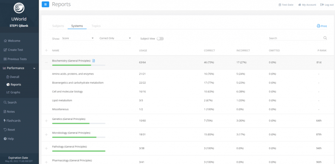
Task: Expand the Microbiology row
Action: click(46, 134)
